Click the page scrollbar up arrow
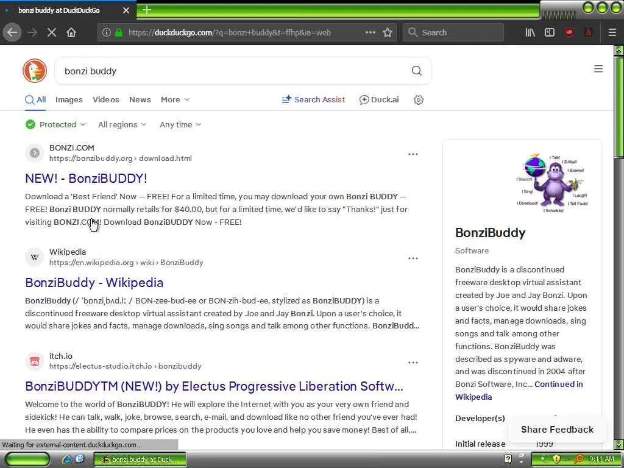This screenshot has width=624, height=468. [x=619, y=51]
